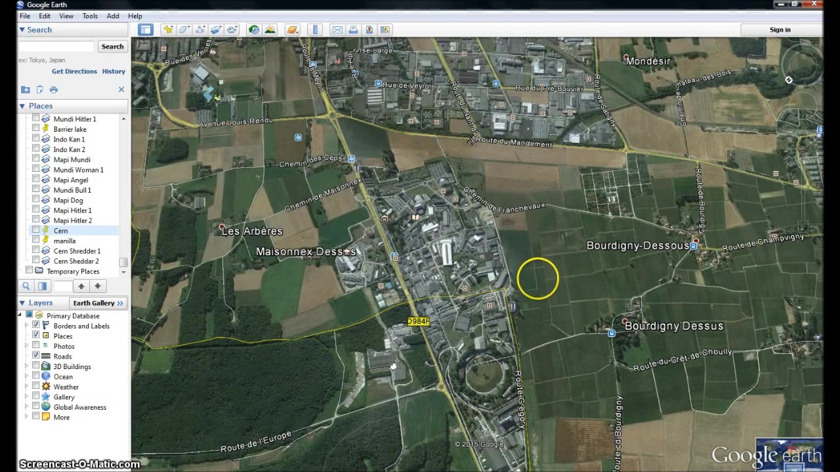Add a polygon using the toolbar
The height and width of the screenshot is (472, 840).
184,29
